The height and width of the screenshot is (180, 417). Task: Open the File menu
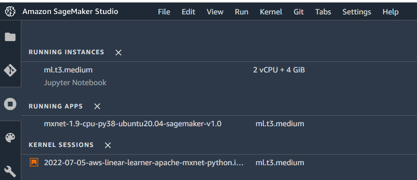coord(164,12)
